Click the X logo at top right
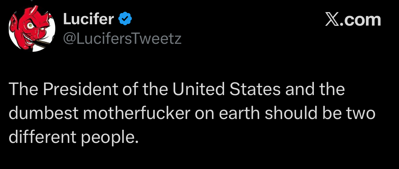This screenshot has width=399, height=169. 332,20
